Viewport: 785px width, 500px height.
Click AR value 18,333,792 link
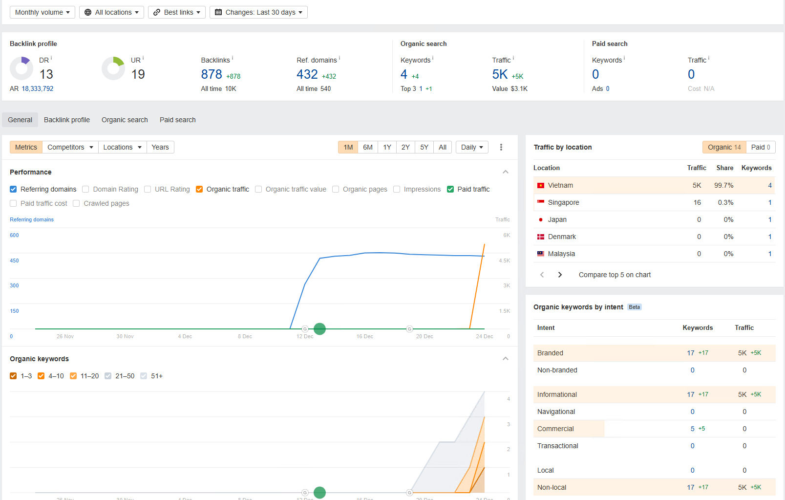point(38,88)
